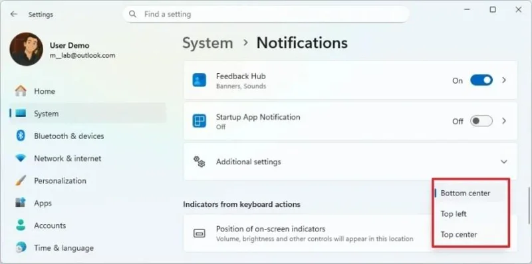Click the Feedback Hub app icon
Viewport: 532px width, 264px height.
(x=199, y=80)
